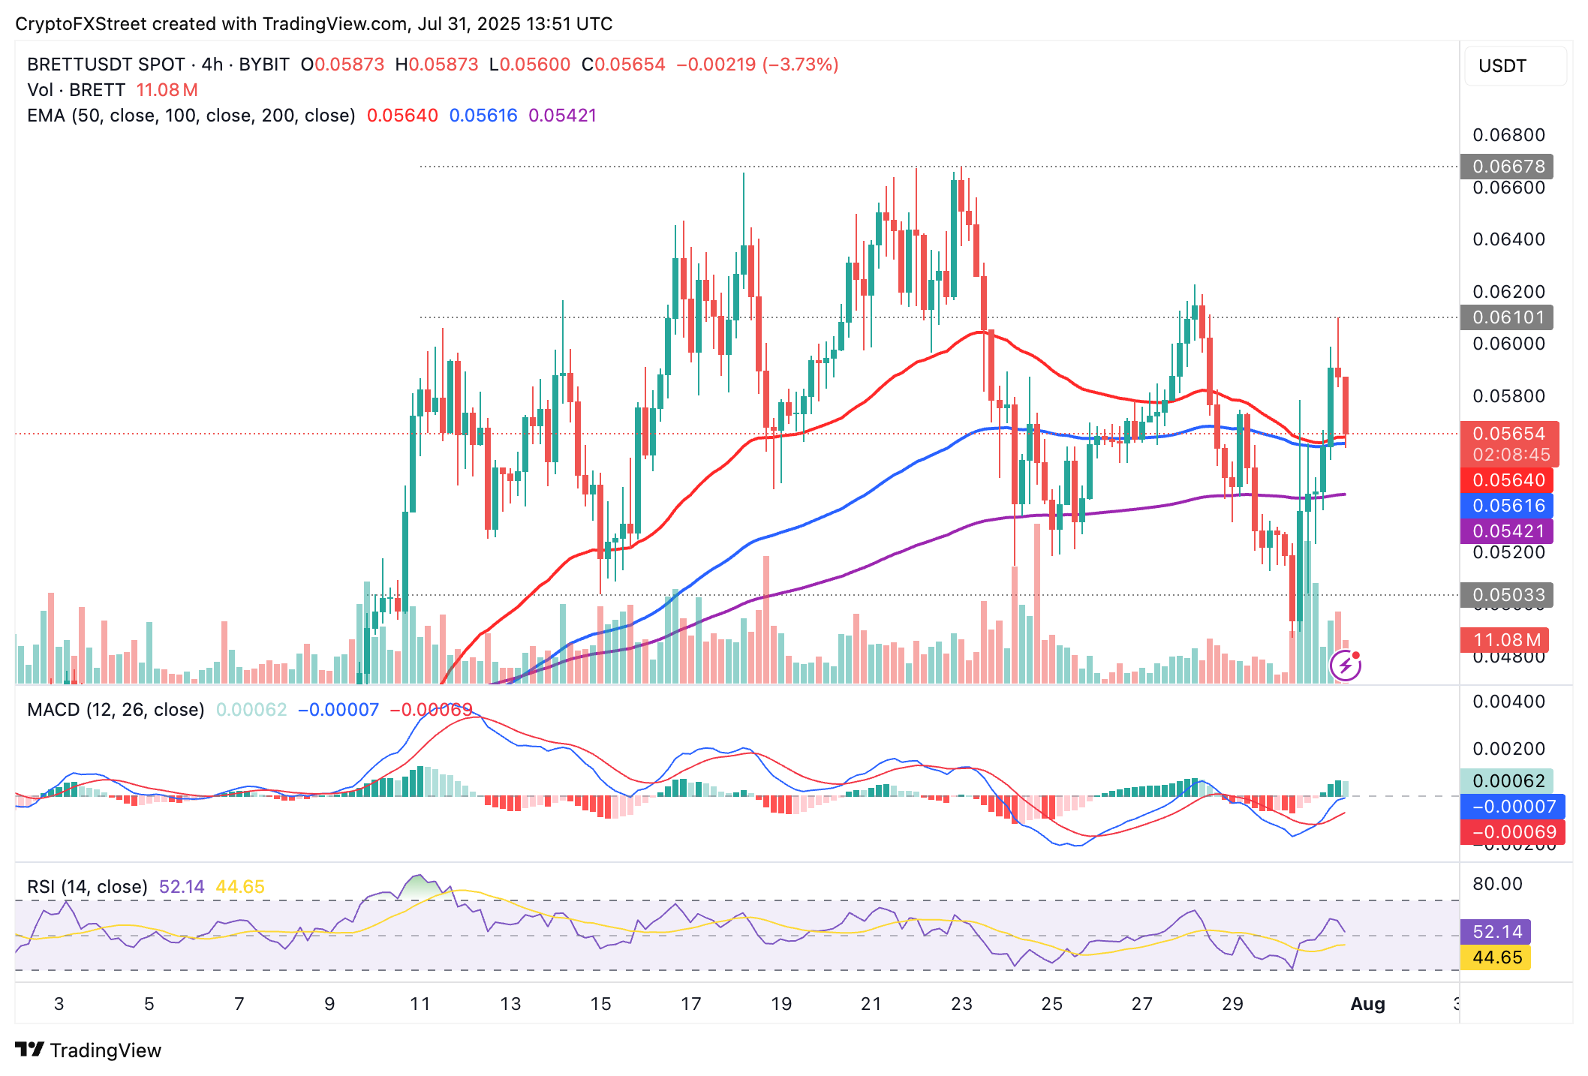Click the Aug label on time axis
The height and width of the screenshot is (1076, 1588).
(x=1367, y=1004)
